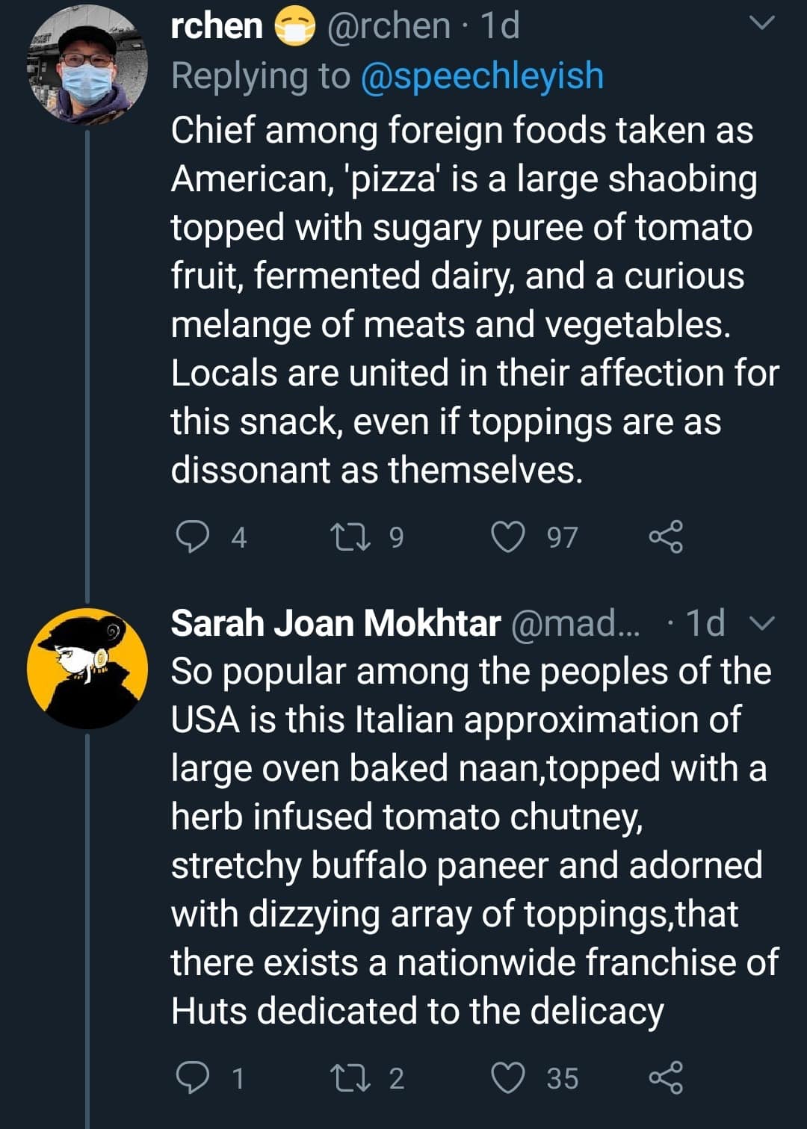807x1129 pixels.
Task: Reply to Sarah Joan Mokhtar's tweet
Action: pos(193,1077)
